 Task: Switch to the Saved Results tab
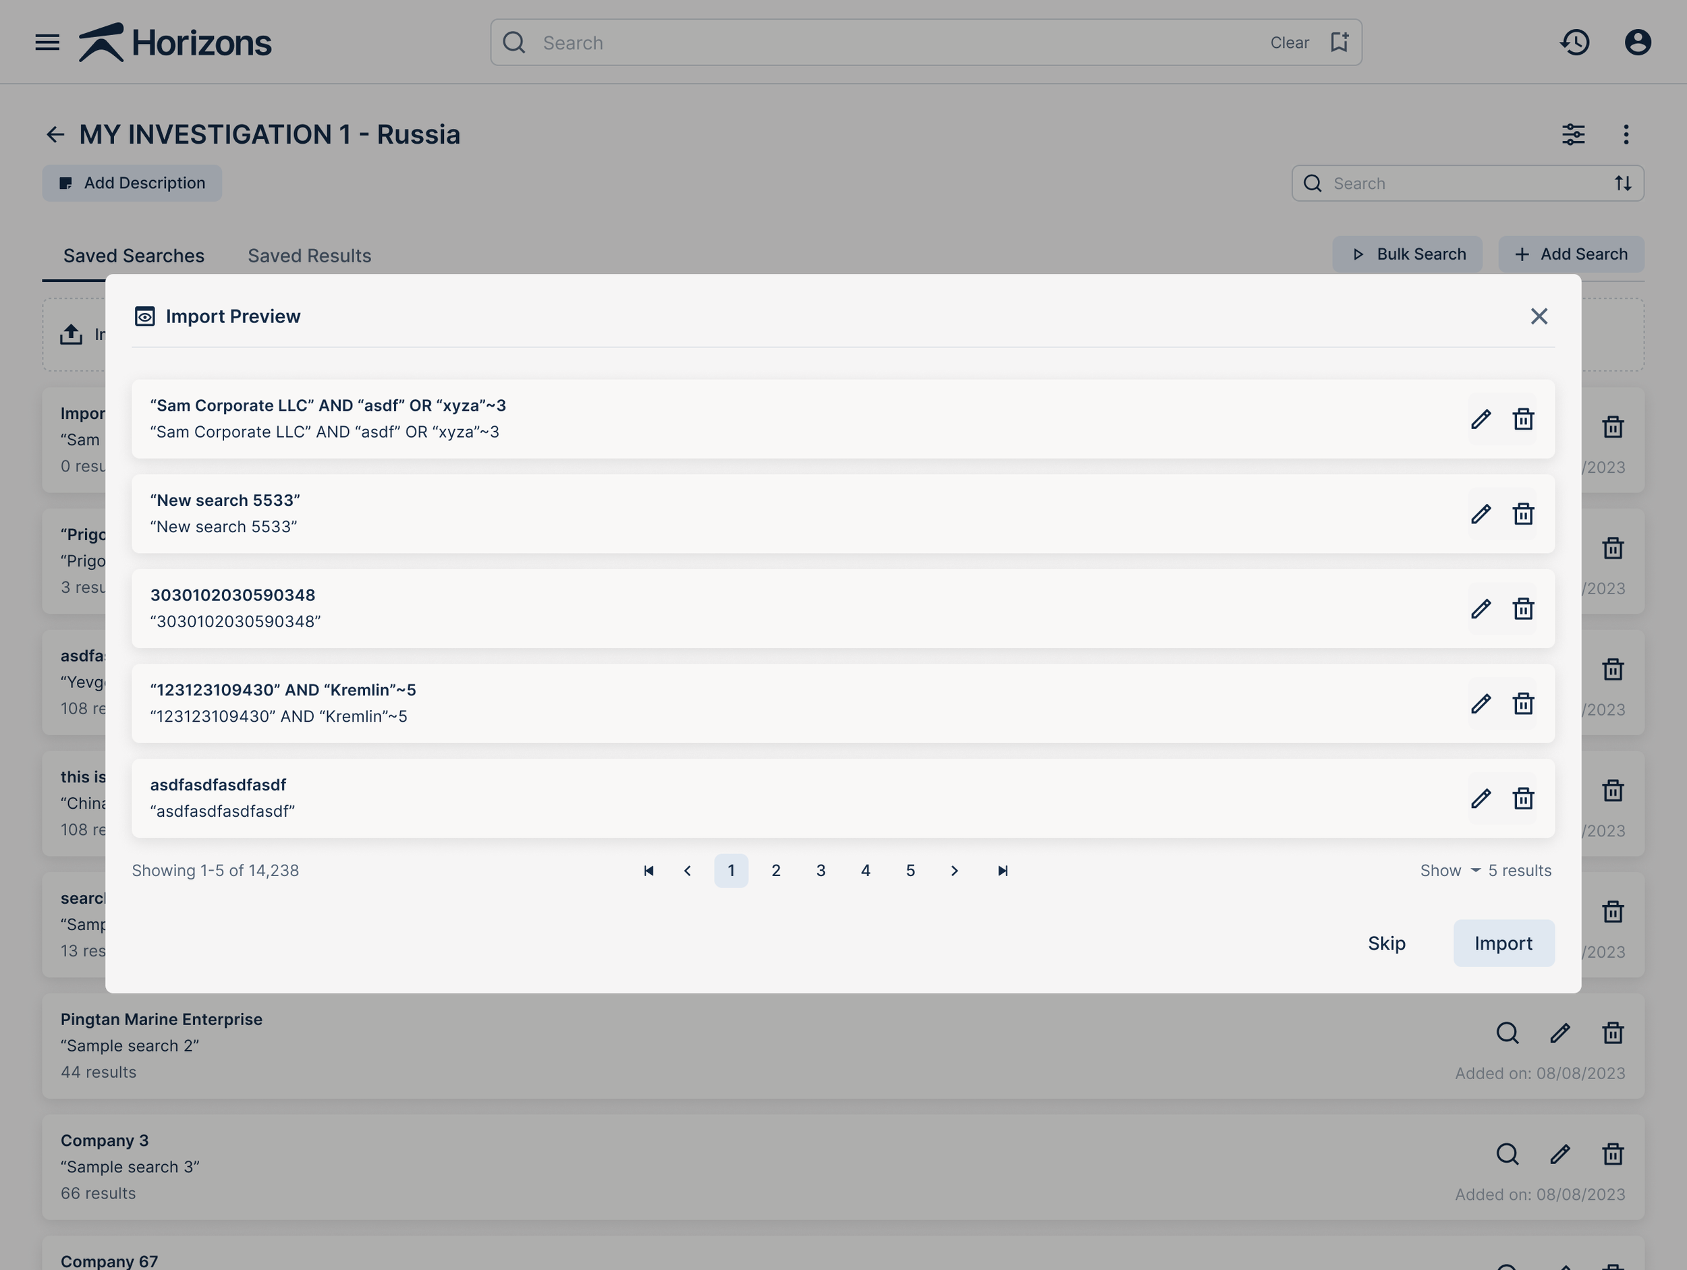(x=309, y=256)
